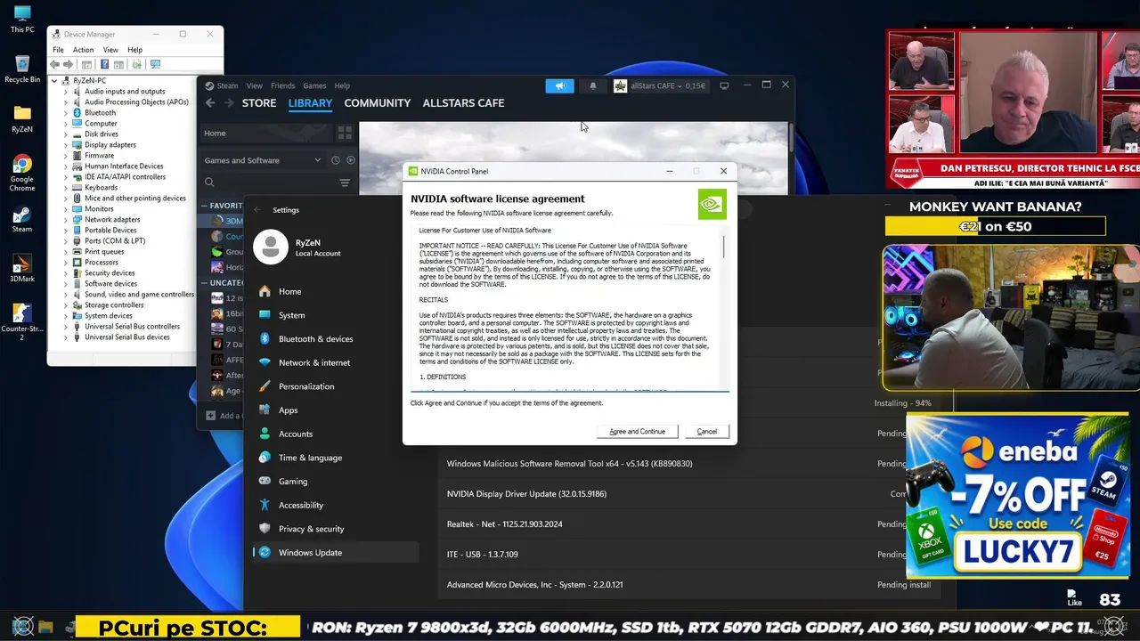Click the Start button on taskbar
1140x641 pixels.
[22, 627]
